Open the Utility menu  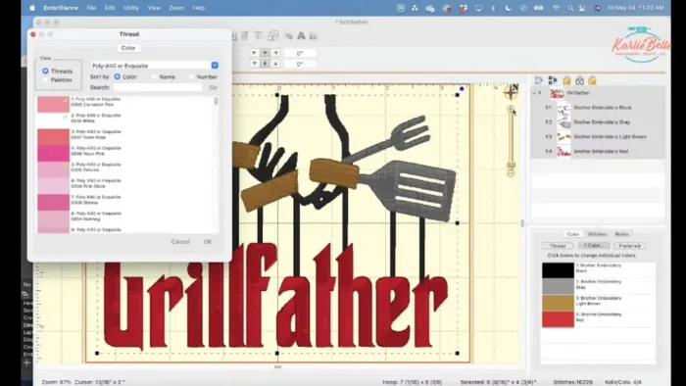tap(130, 8)
